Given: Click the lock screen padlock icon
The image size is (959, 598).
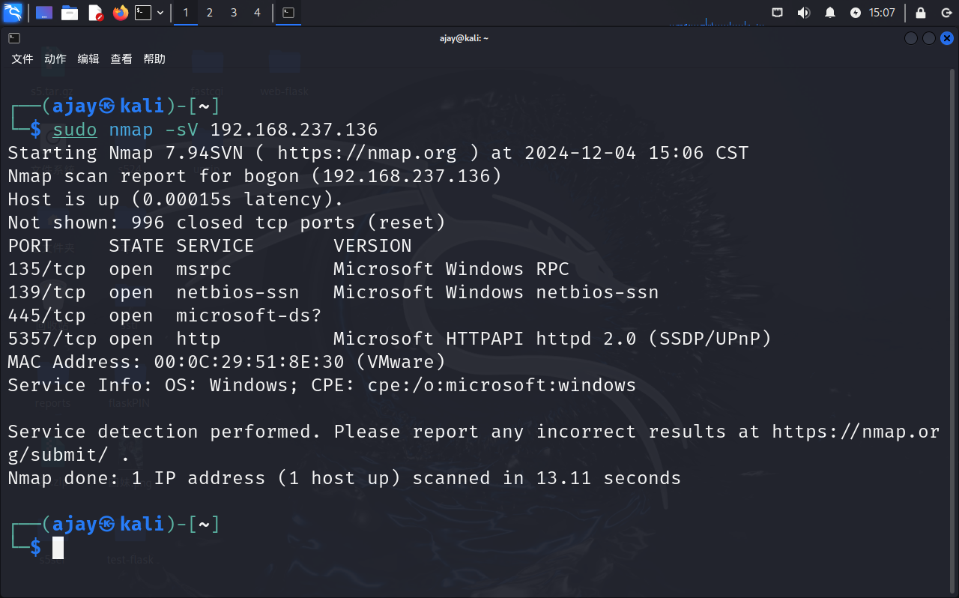Looking at the screenshot, I should click(x=921, y=13).
